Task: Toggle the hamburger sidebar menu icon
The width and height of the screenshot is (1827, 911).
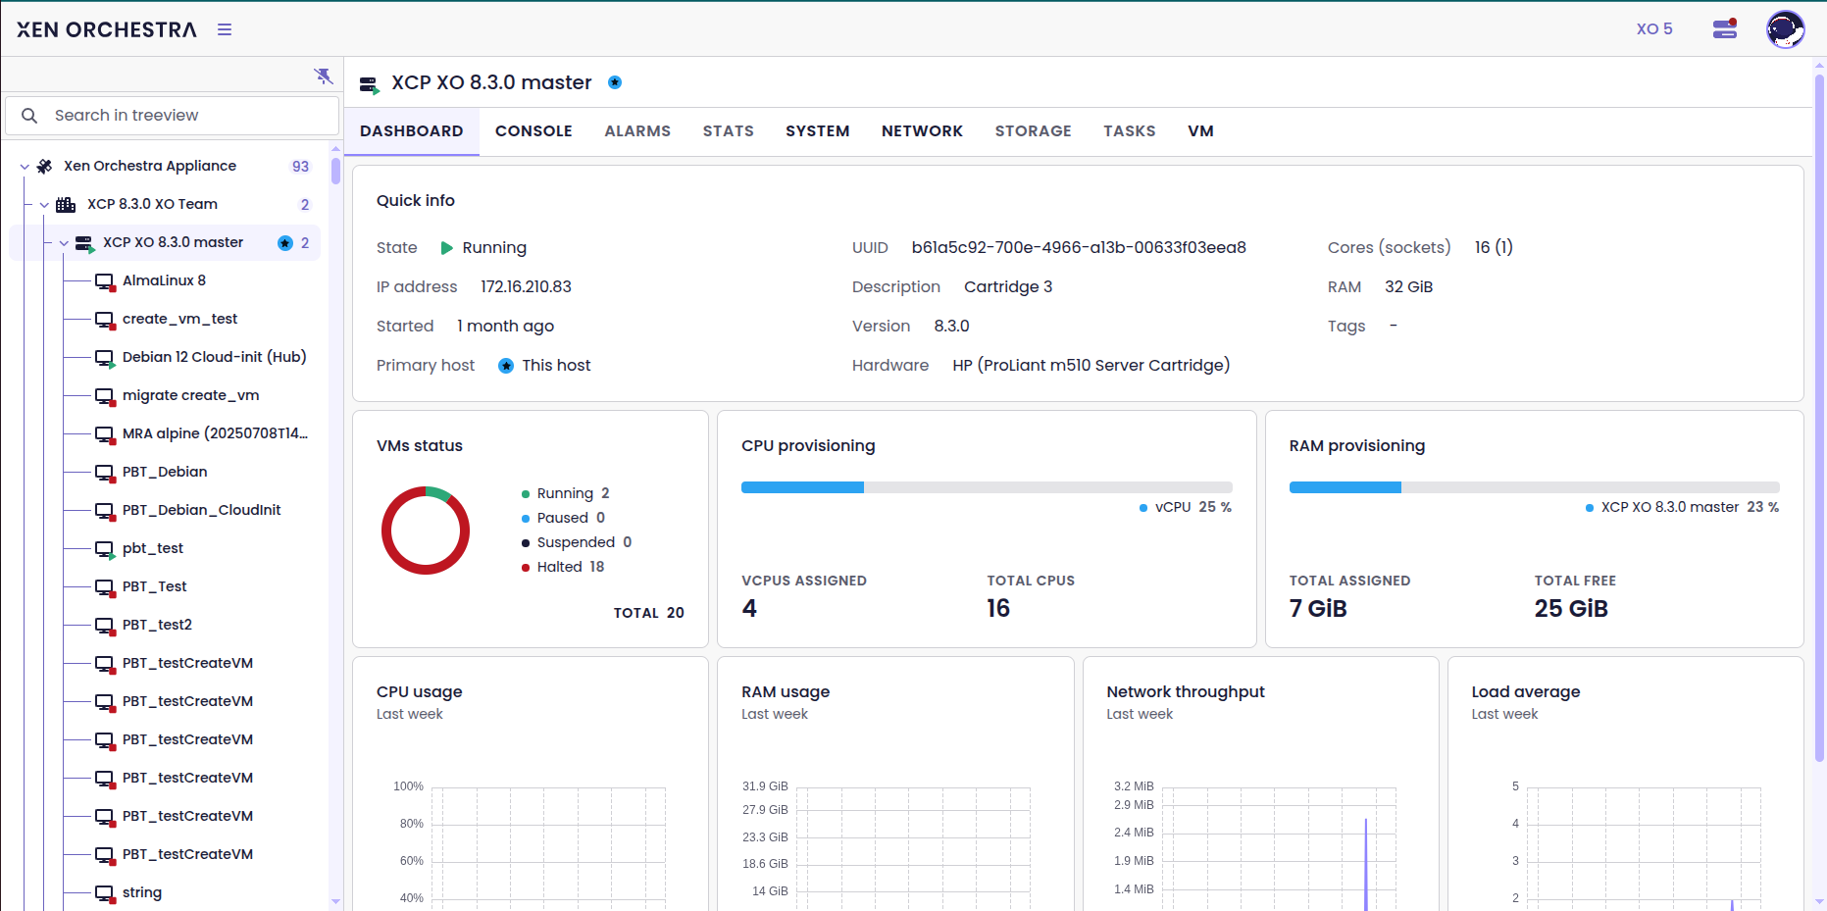Action: [225, 29]
